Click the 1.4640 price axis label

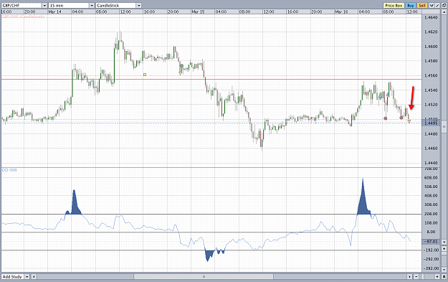click(431, 17)
